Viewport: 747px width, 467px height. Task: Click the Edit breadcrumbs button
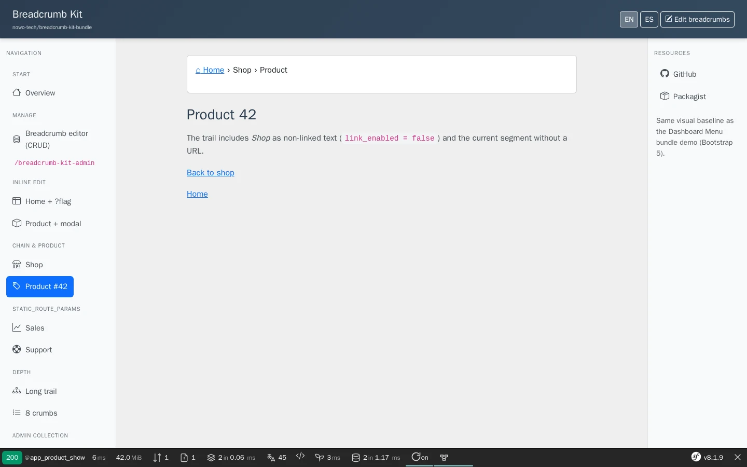point(697,19)
